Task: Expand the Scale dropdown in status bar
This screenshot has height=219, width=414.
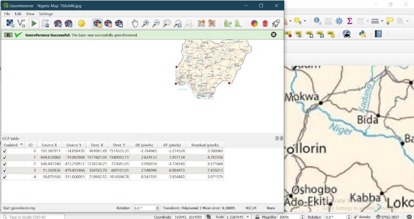Action: [x=248, y=216]
